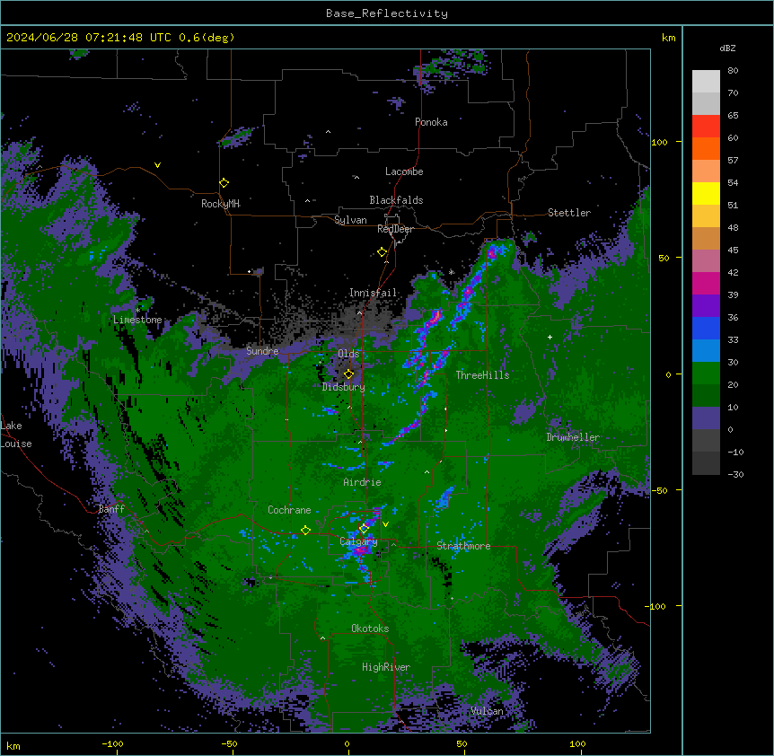This screenshot has width=774, height=756.
Task: Click the 80 value in the dBZ legend
Action: pos(733,71)
